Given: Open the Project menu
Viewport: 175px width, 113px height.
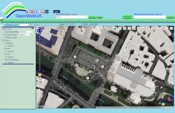Looking at the screenshot, I should pos(56,21).
